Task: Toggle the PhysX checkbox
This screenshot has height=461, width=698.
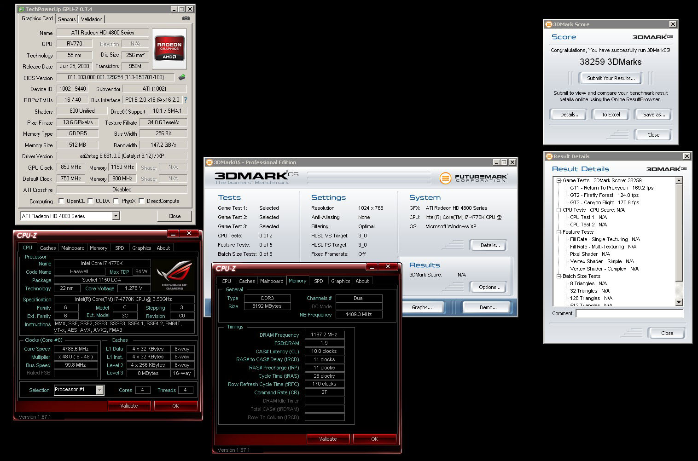Action: click(x=116, y=201)
